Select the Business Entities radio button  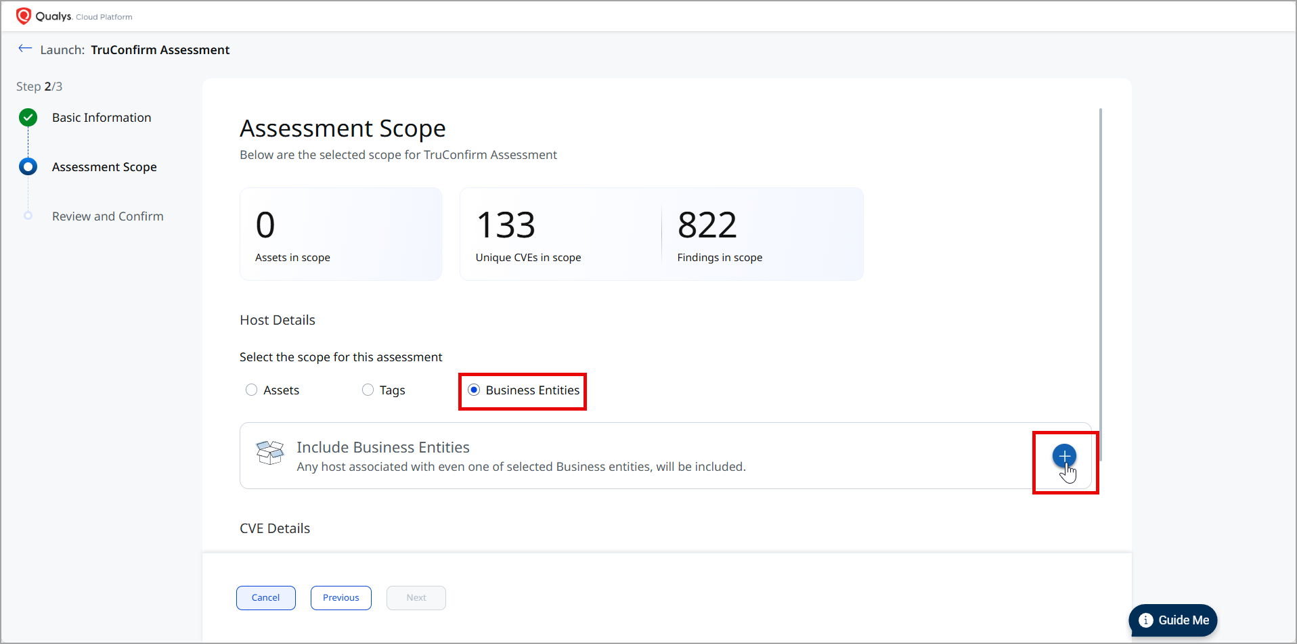pyautogui.click(x=474, y=390)
